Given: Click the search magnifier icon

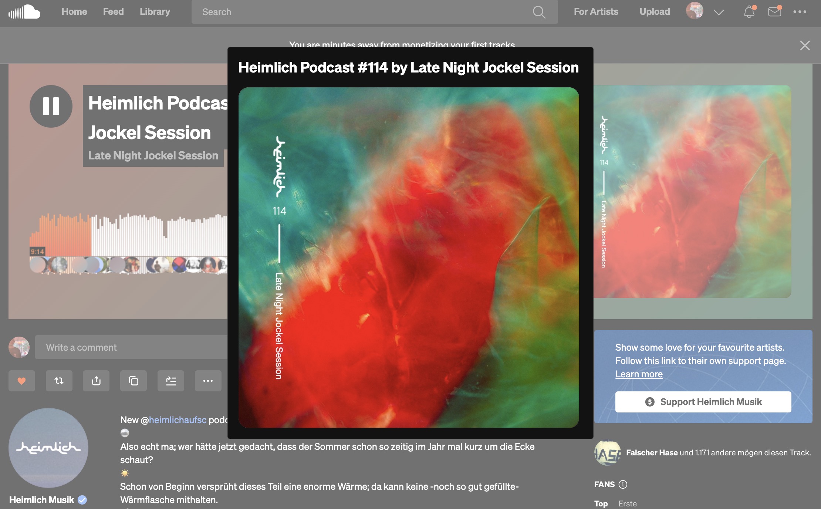Looking at the screenshot, I should pyautogui.click(x=539, y=12).
